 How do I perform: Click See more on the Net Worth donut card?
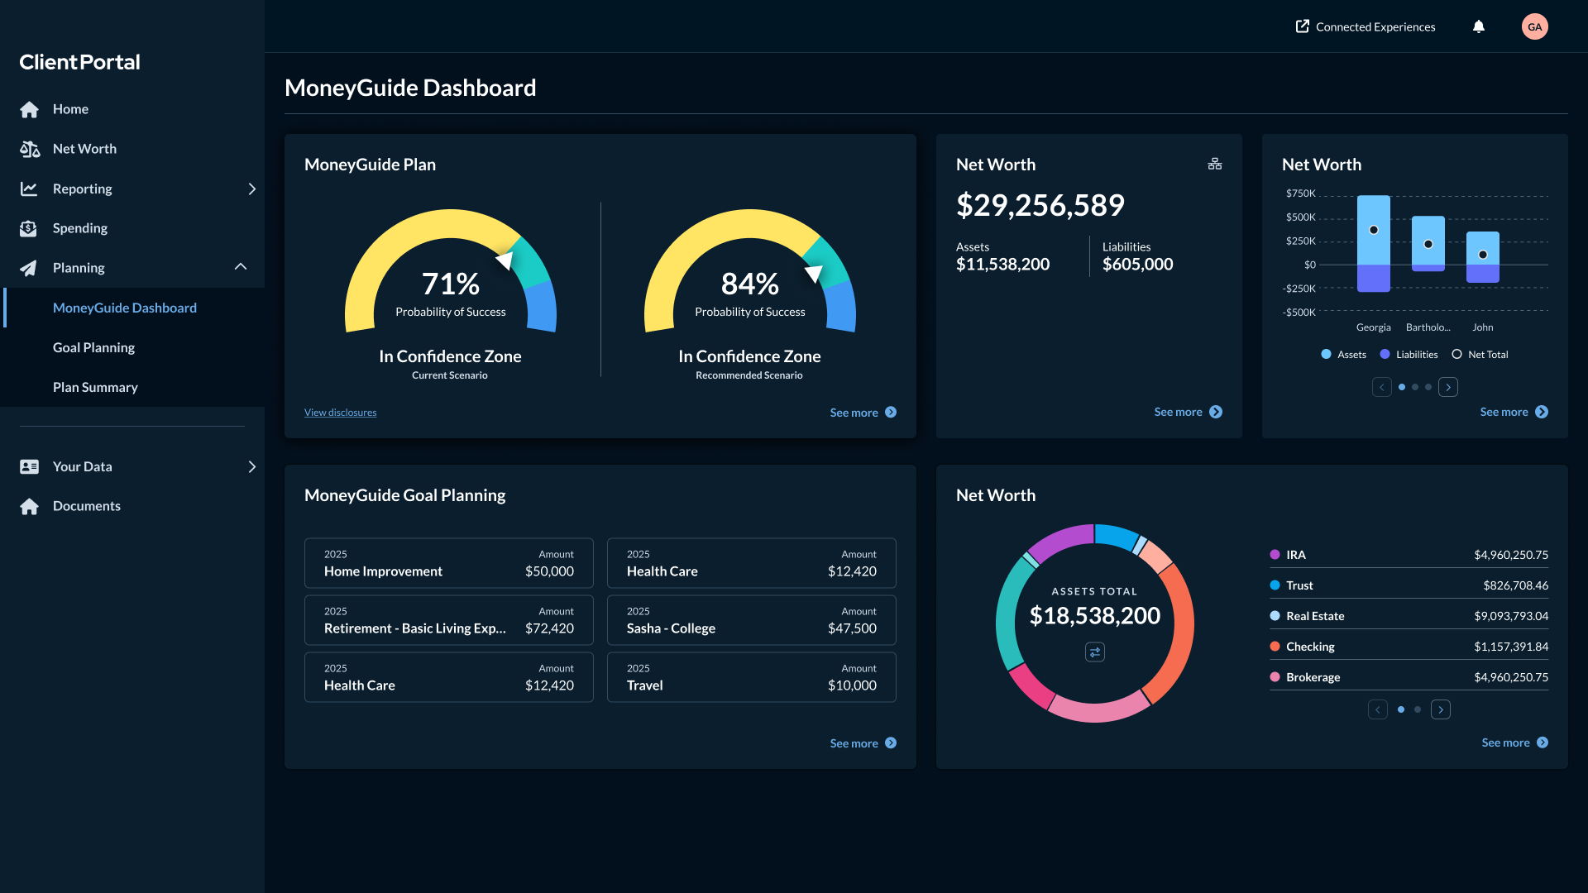(1515, 743)
